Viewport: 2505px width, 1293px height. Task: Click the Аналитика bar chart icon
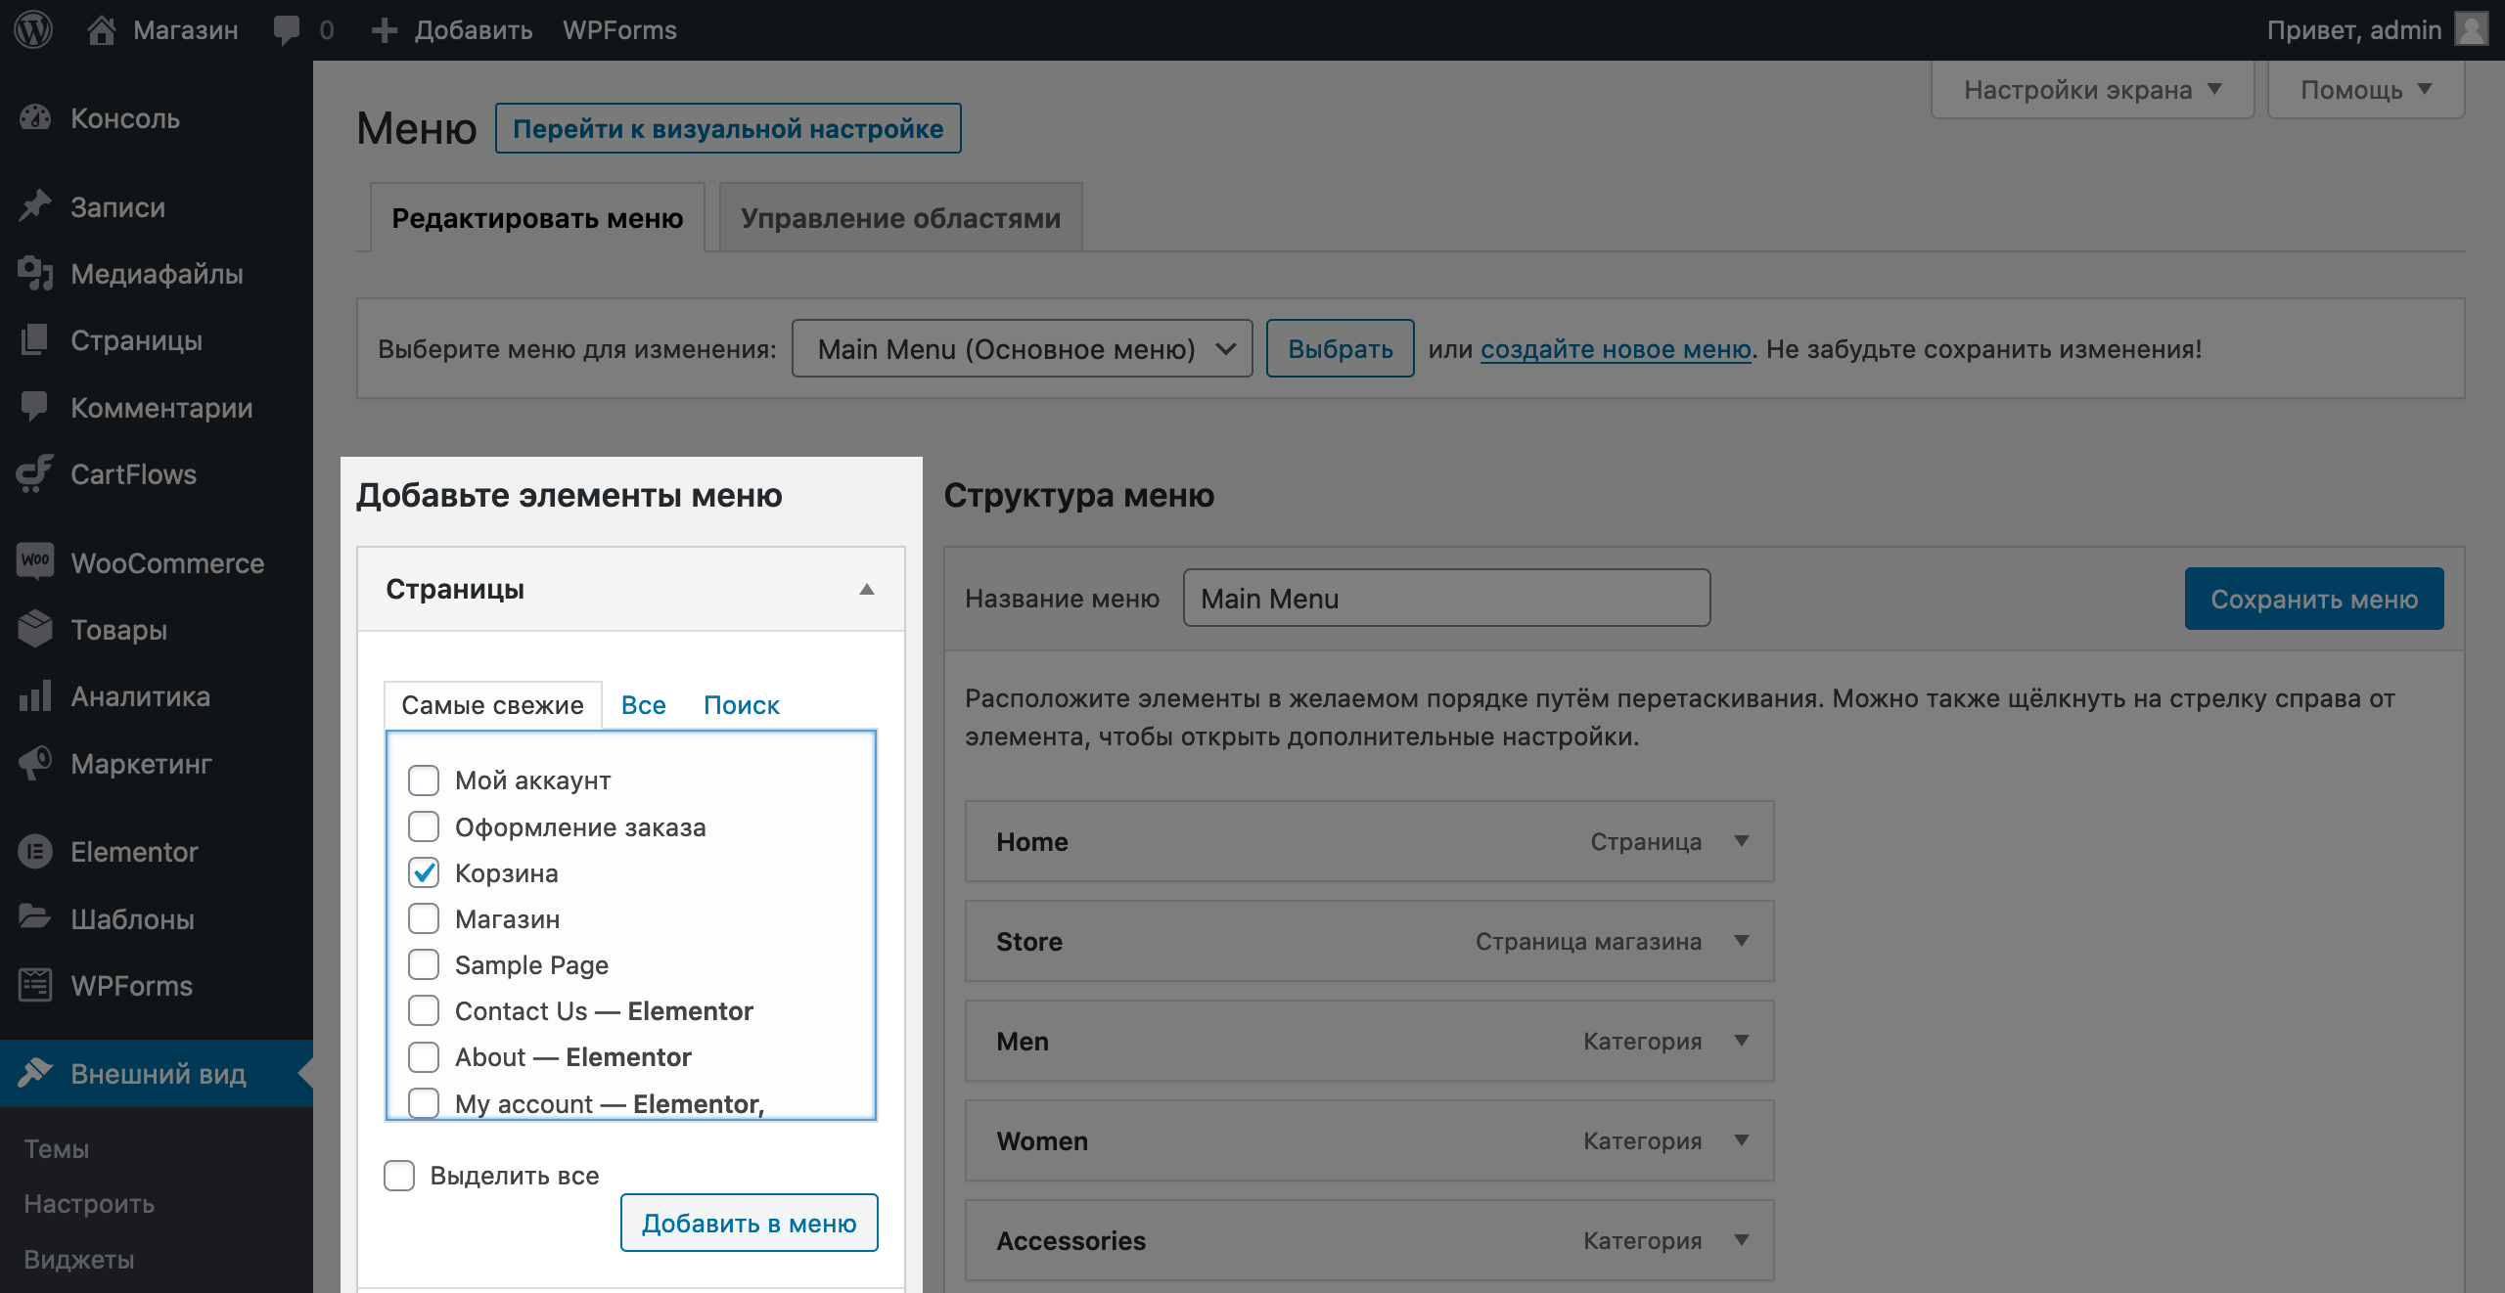click(35, 696)
